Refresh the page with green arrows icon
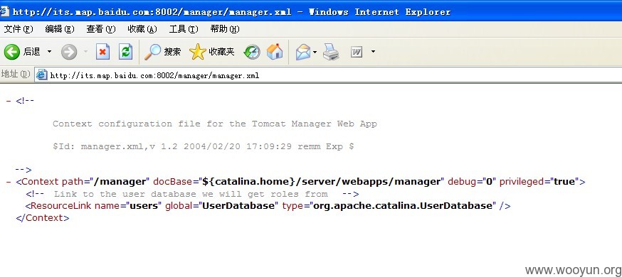Image resolution: width=622 pixels, height=277 pixels. pyautogui.click(x=126, y=52)
